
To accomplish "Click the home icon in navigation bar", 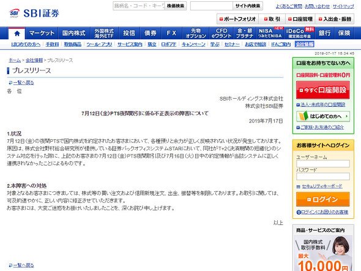I will pyautogui.click(x=17, y=34).
